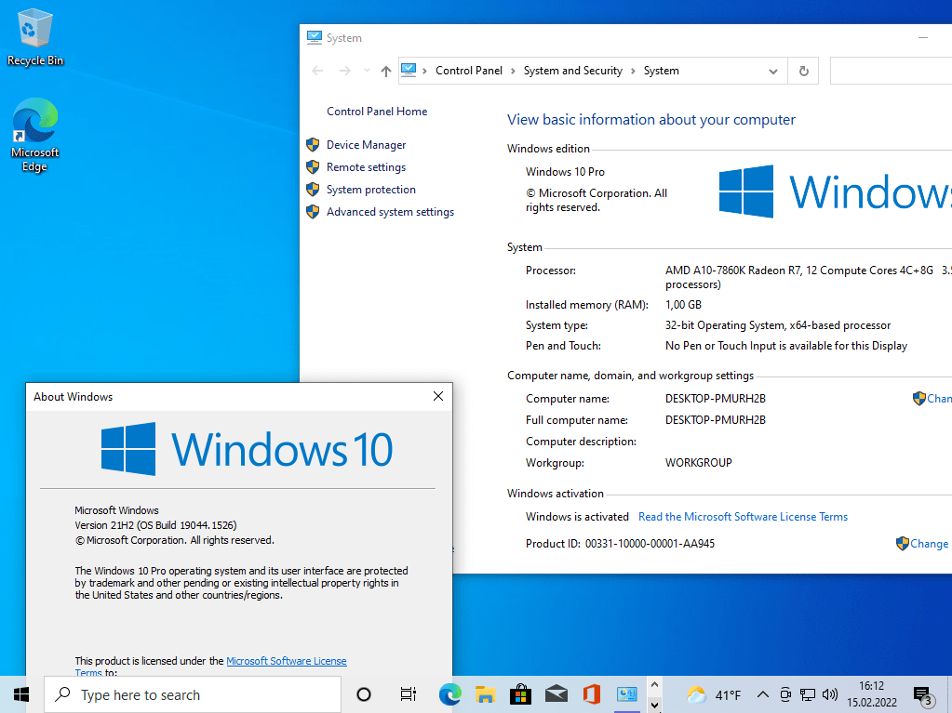
Task: Click the shield icon beside System protection
Action: click(313, 190)
